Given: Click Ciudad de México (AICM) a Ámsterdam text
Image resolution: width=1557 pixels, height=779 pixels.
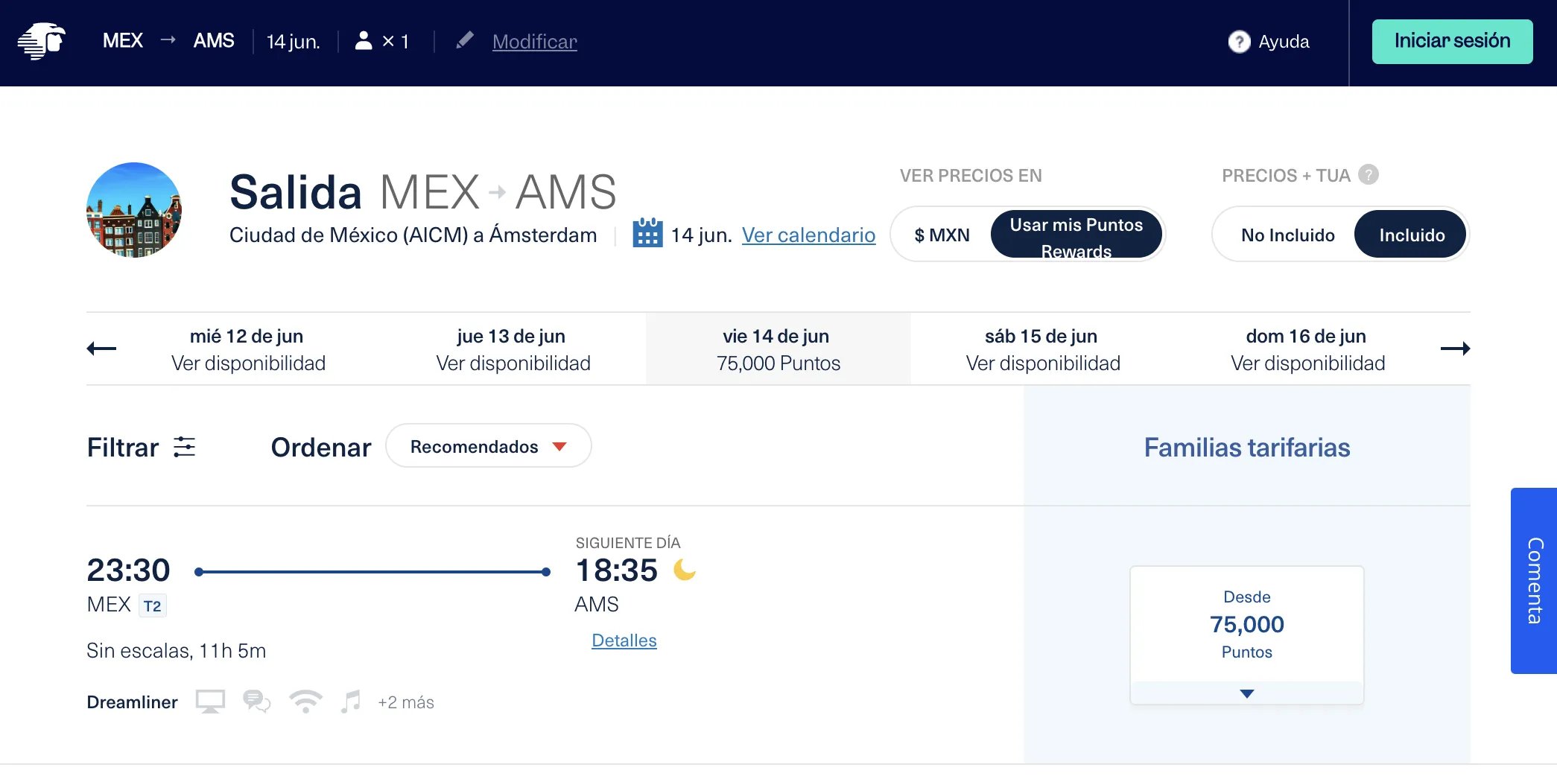Looking at the screenshot, I should (413, 235).
